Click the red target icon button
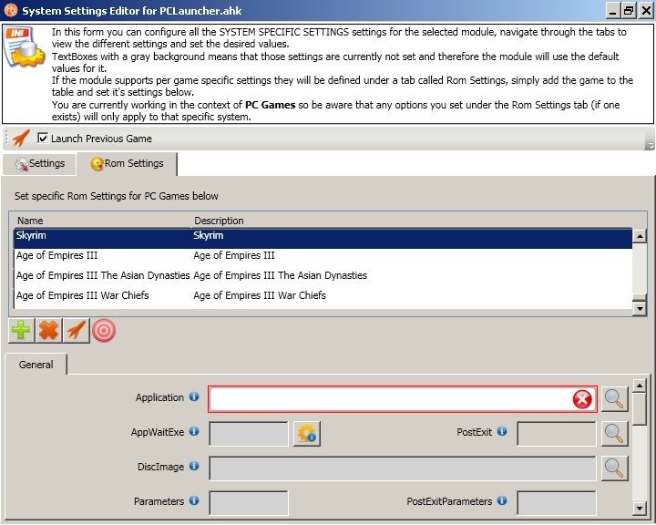This screenshot has height=525, width=656. point(104,331)
